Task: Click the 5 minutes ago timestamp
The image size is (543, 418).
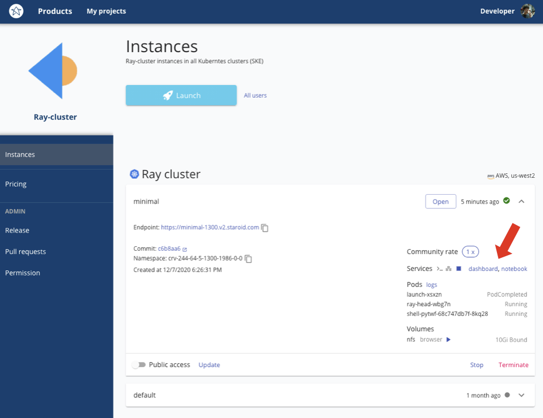Action: click(479, 201)
